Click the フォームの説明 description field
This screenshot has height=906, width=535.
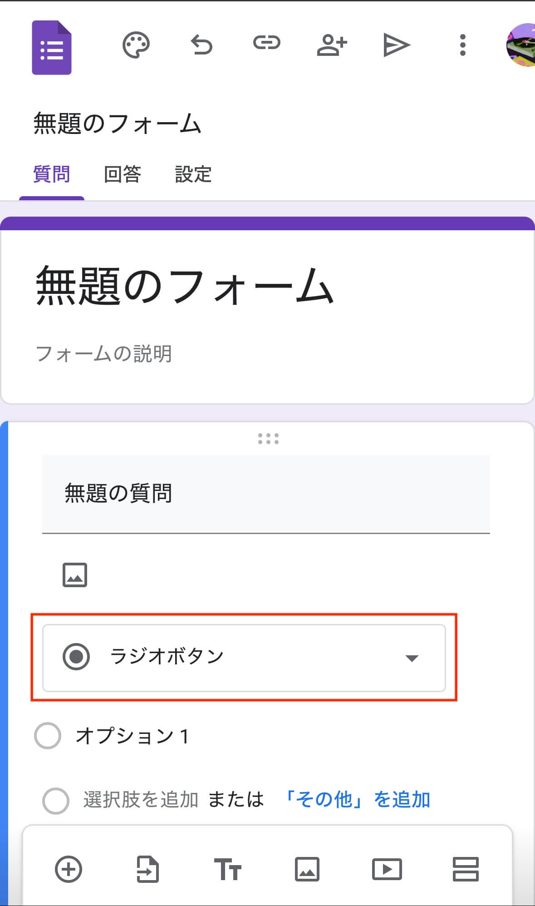[103, 354]
